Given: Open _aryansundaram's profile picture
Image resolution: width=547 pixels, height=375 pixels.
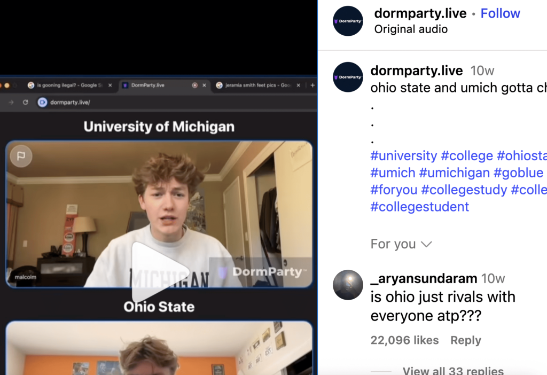Looking at the screenshot, I should click(348, 285).
